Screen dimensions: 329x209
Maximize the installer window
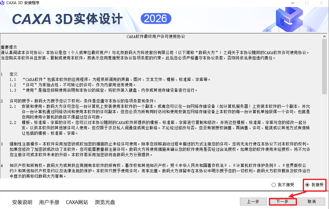pyautogui.click(x=306, y=3)
